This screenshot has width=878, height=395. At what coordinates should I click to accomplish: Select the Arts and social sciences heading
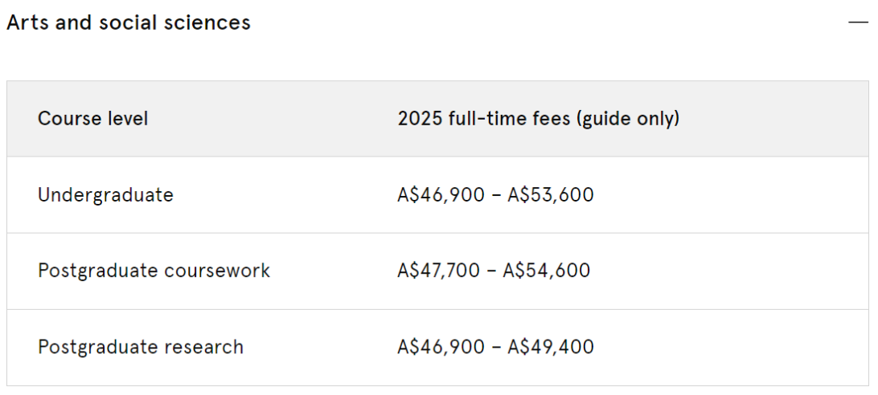pyautogui.click(x=128, y=22)
